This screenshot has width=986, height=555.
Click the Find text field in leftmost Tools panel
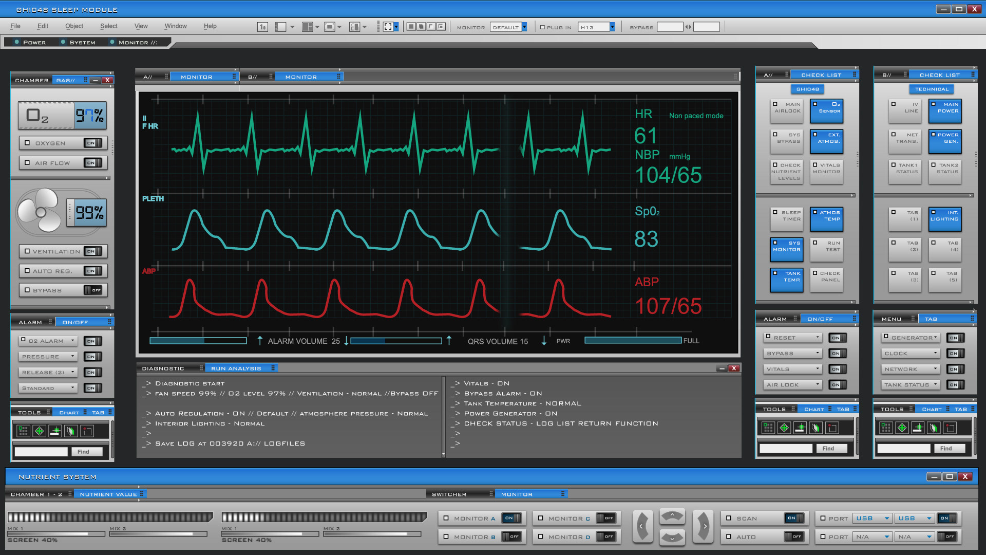point(41,452)
